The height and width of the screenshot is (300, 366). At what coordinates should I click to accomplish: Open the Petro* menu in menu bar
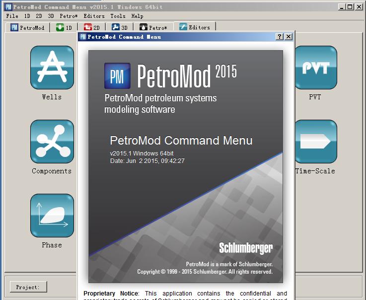(x=69, y=16)
